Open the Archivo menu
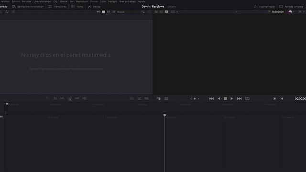306x172 pixels. click(5, 1)
